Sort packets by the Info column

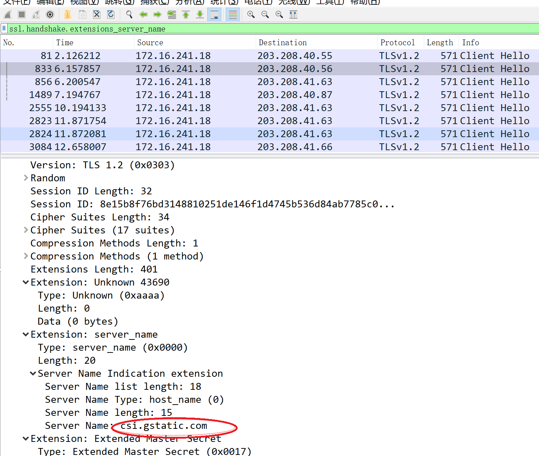point(499,42)
